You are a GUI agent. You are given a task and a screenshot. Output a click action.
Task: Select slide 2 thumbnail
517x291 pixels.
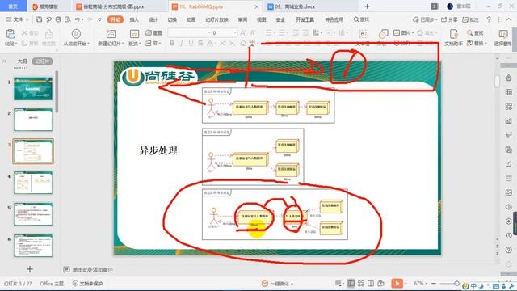coord(33,120)
